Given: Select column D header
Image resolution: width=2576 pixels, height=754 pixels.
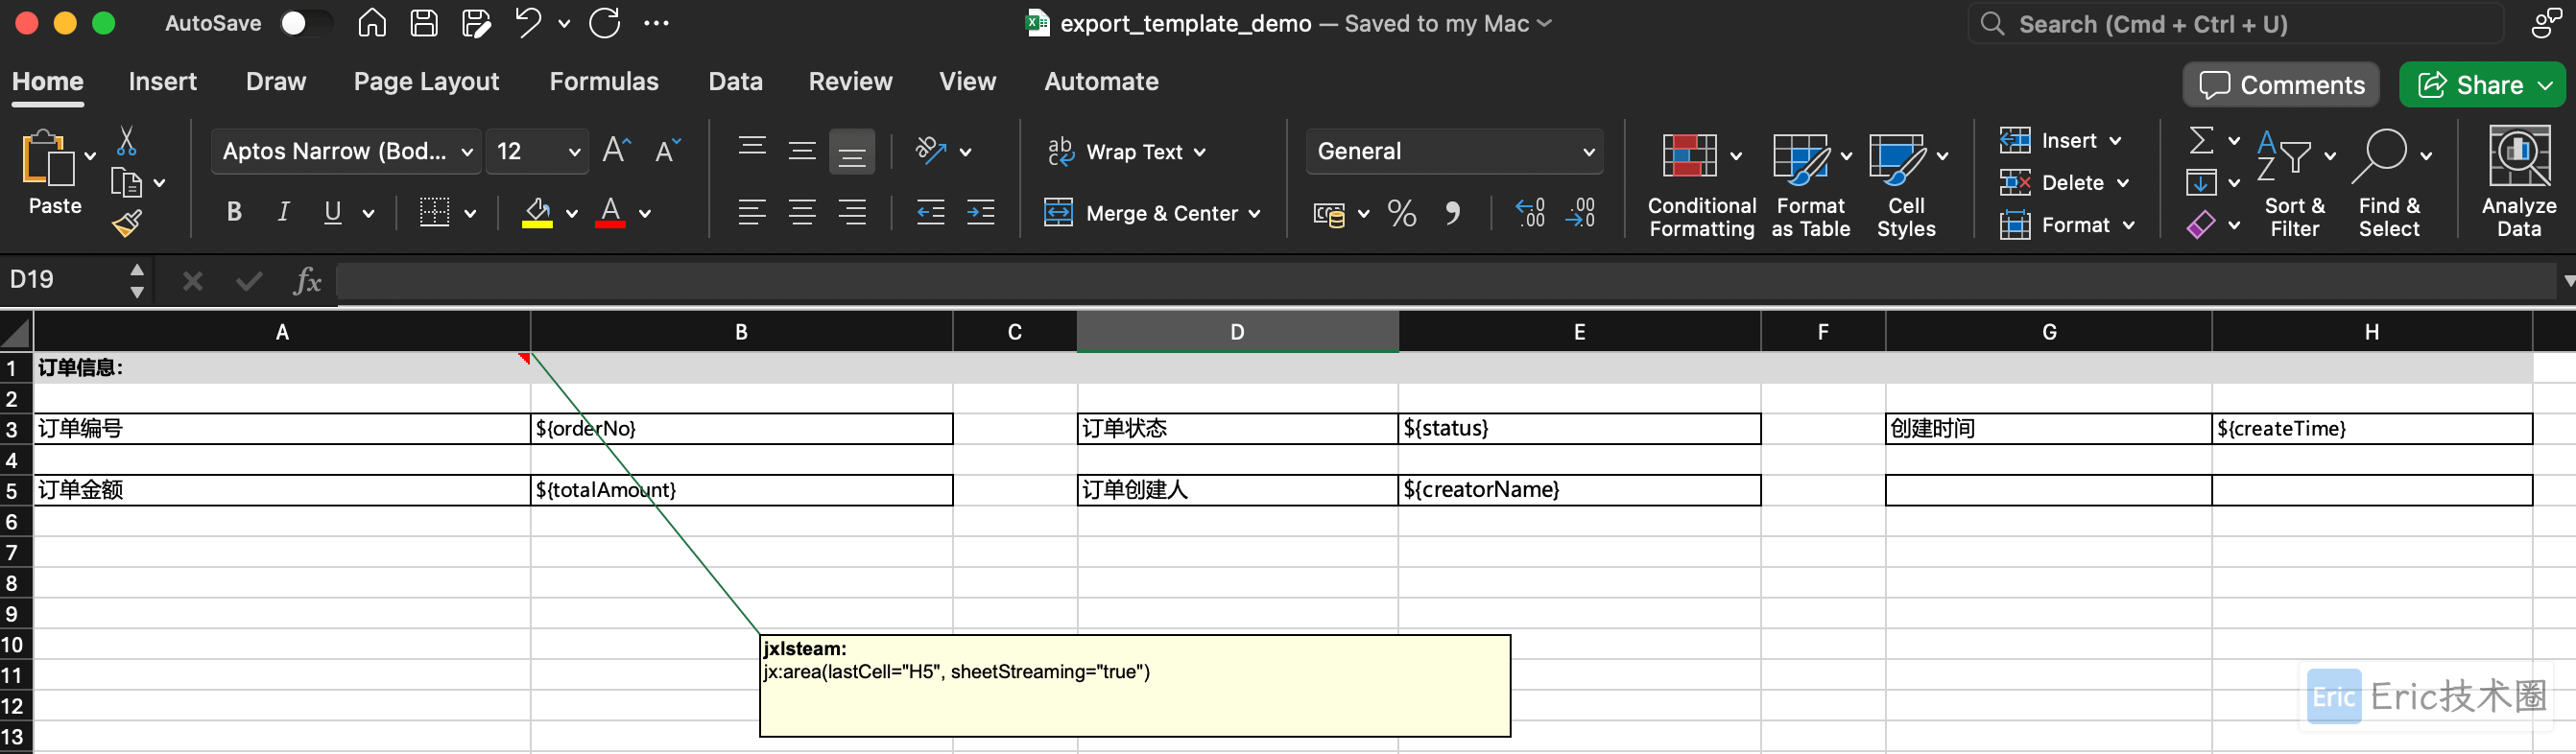Looking at the screenshot, I should [x=1237, y=332].
